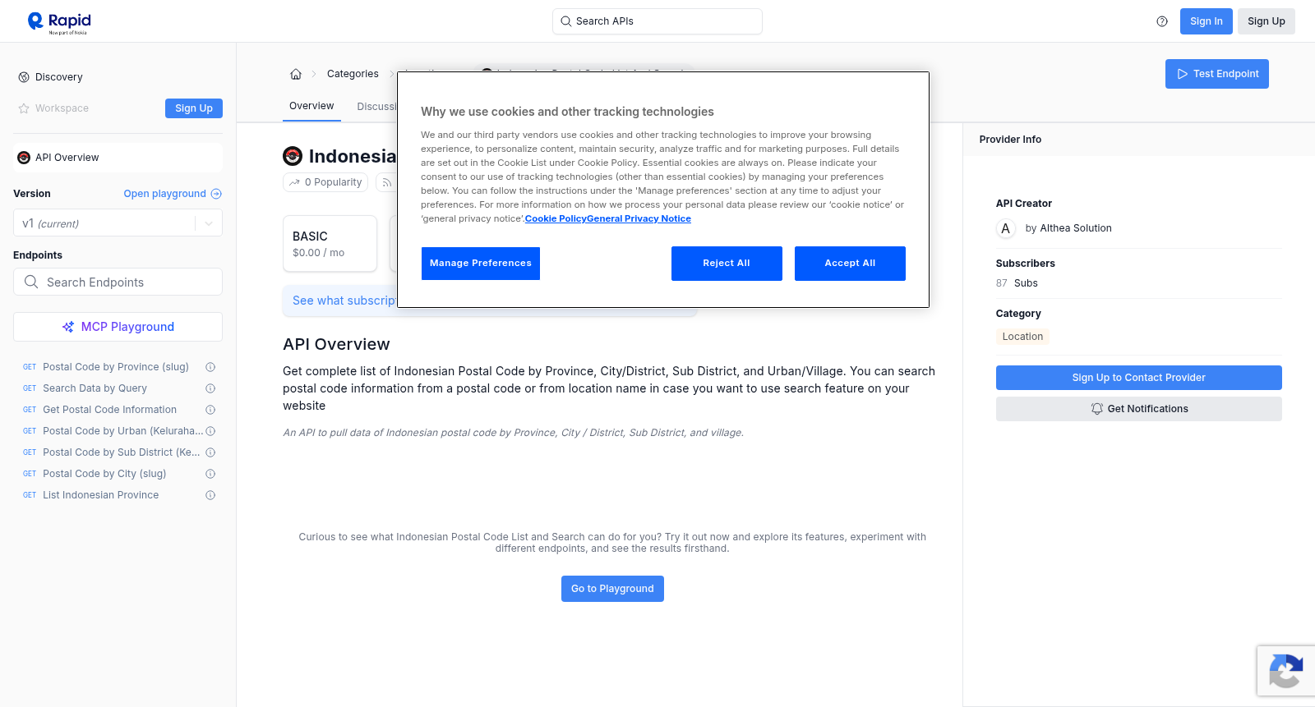Show info for Get Postal Code Information
The height and width of the screenshot is (707, 1315).
(210, 410)
